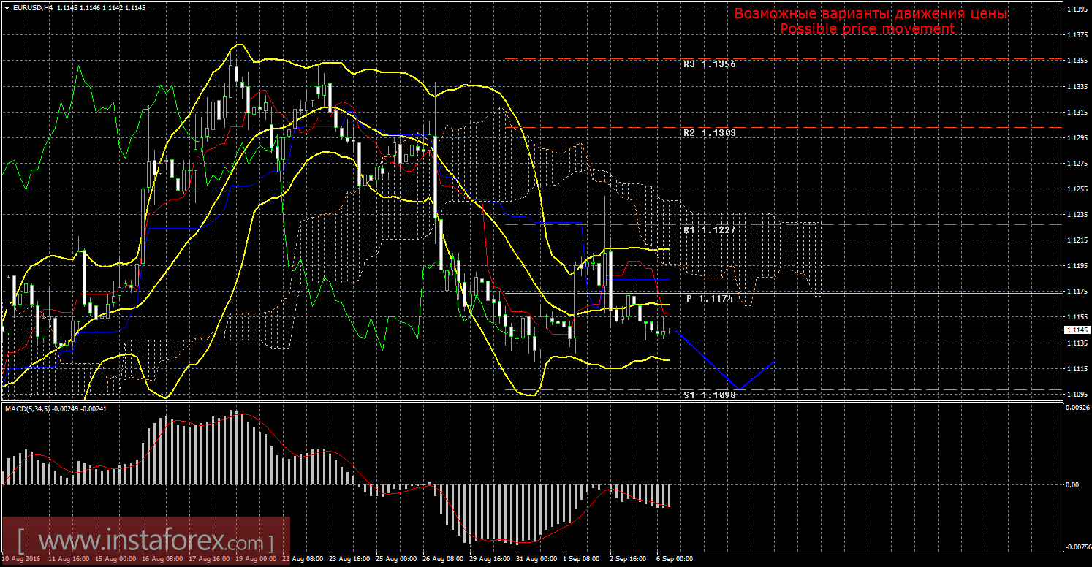Click the 11 Aug 16:00 time label
The image size is (1092, 567).
[69, 559]
